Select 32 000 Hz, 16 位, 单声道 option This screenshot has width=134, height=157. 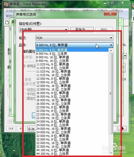(72, 143)
